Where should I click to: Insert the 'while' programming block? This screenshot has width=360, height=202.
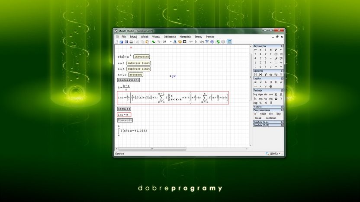263,114
